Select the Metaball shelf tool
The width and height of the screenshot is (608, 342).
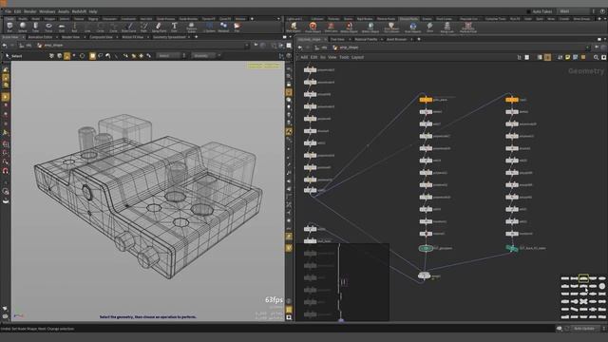pos(223,28)
